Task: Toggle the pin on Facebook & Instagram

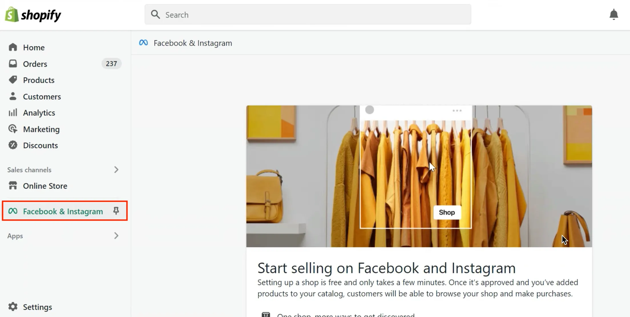Action: pos(116,211)
